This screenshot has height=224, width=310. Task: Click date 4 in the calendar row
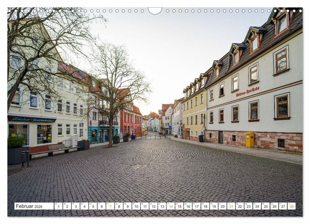tap(84, 206)
